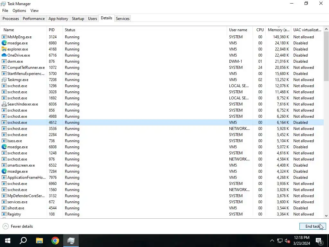This screenshot has width=329, height=247.
Task: Click the MsMpEng.exe process icon
Action: (4, 37)
